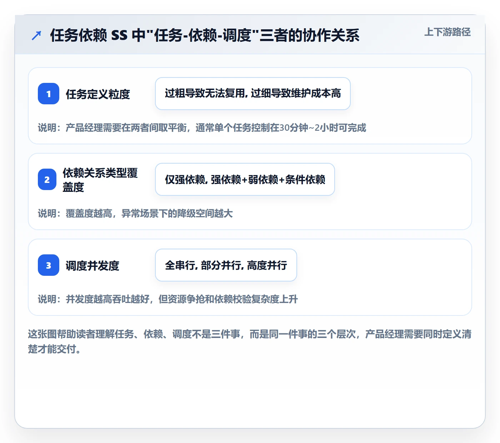Click the blue number 2 badge
Image resolution: width=500 pixels, height=443 pixels.
tap(47, 179)
